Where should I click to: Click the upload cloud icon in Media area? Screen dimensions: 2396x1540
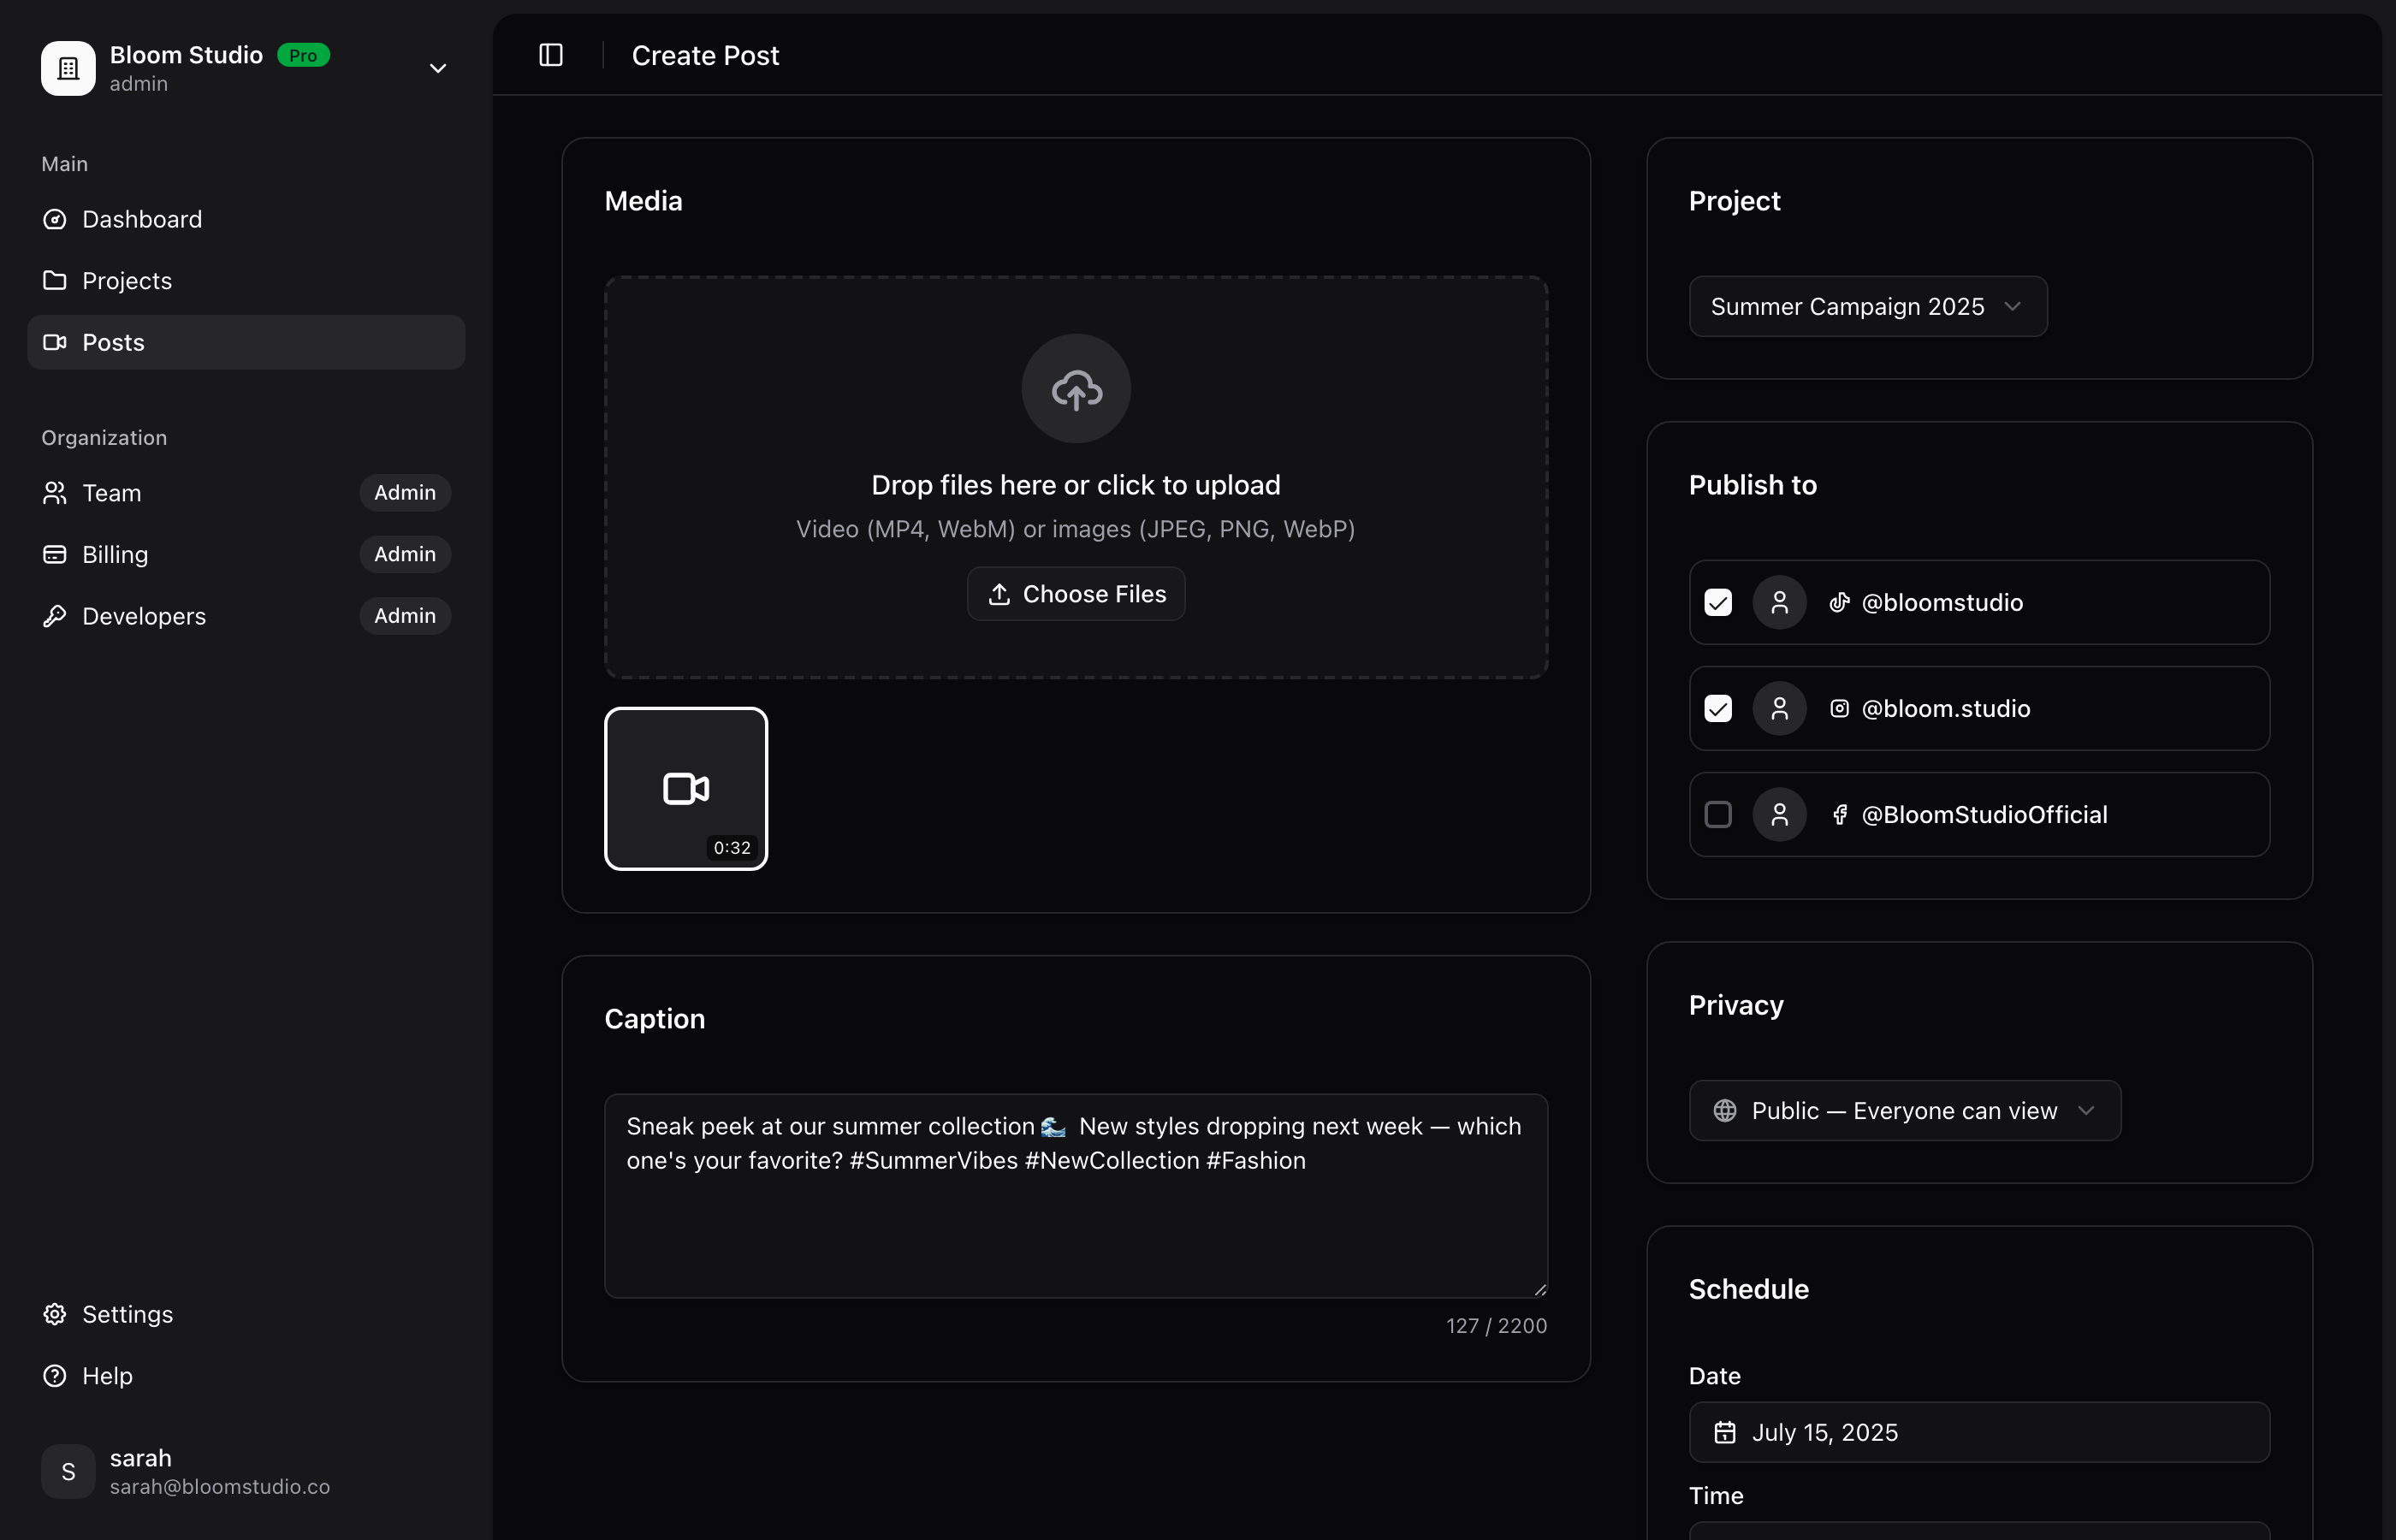tap(1075, 388)
